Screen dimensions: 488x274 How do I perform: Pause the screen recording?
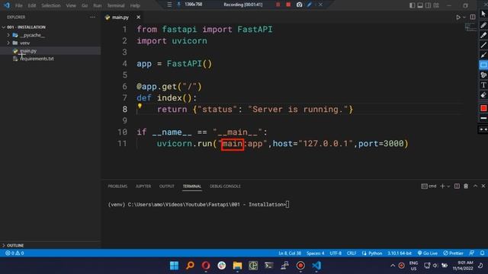pos(278,5)
